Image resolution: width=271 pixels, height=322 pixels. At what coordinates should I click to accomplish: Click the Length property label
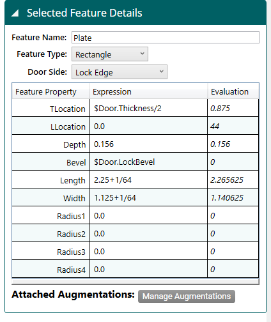(73, 181)
